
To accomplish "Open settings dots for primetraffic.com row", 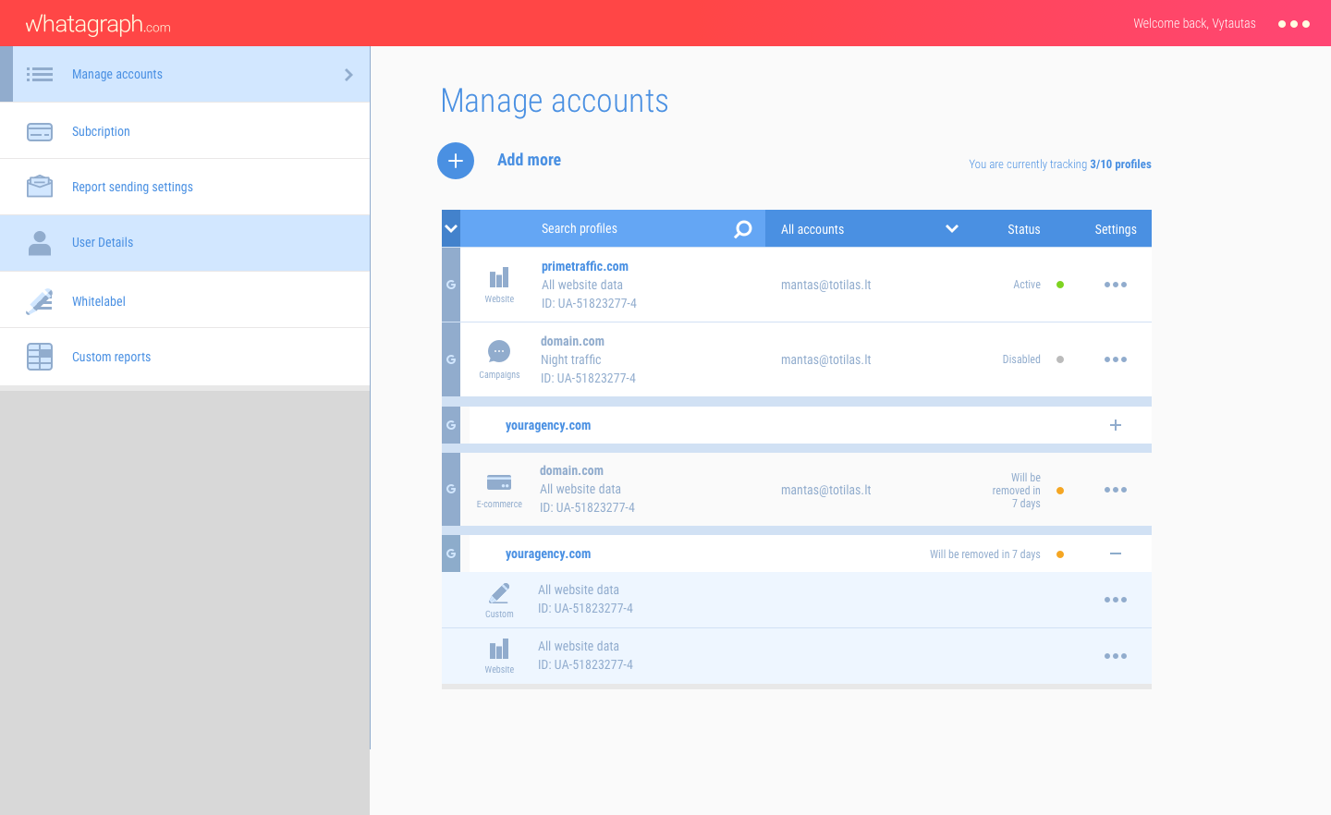I will coord(1116,285).
